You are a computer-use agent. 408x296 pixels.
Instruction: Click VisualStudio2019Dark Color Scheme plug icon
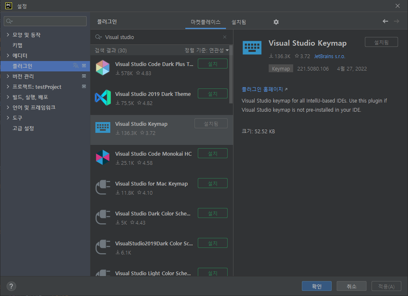(103, 247)
